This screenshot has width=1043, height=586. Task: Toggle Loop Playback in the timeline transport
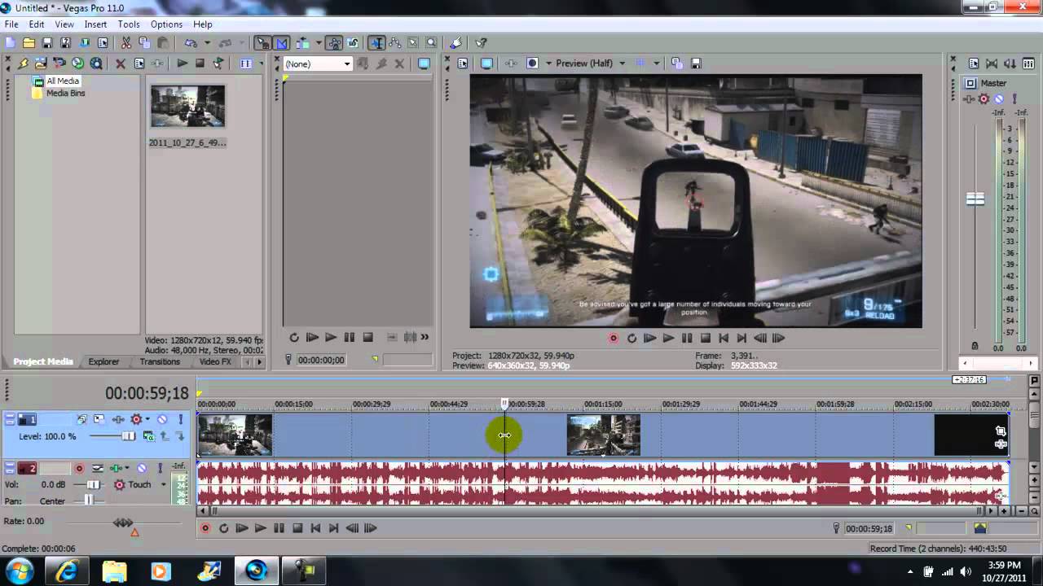click(x=224, y=528)
